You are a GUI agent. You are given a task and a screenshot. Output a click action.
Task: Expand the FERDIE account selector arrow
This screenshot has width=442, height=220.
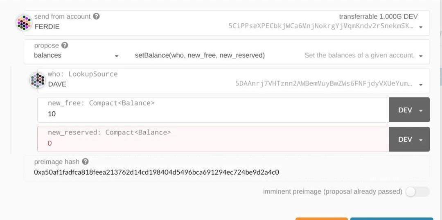tap(422, 27)
